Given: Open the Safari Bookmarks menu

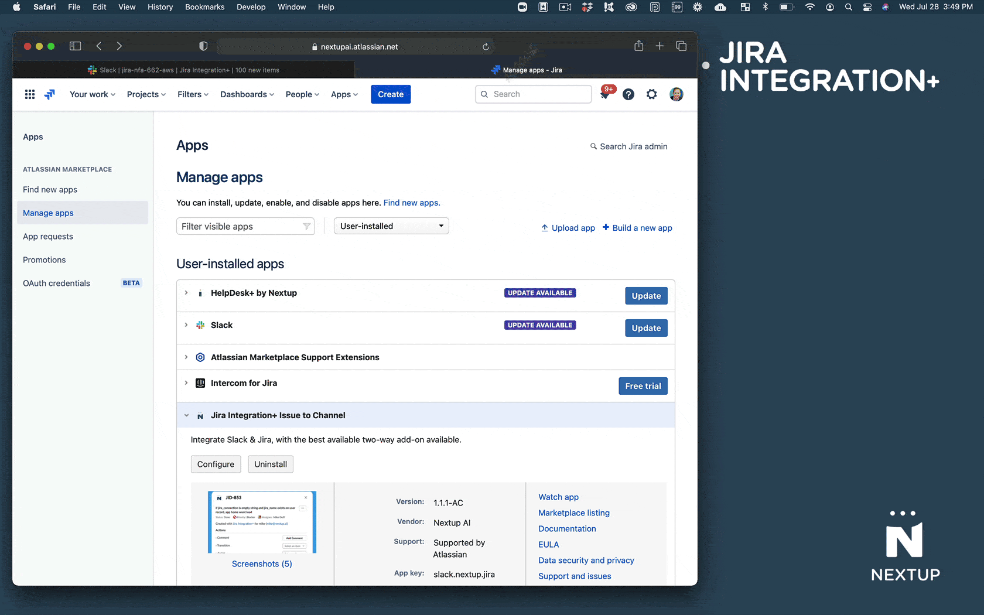Looking at the screenshot, I should 204,7.
